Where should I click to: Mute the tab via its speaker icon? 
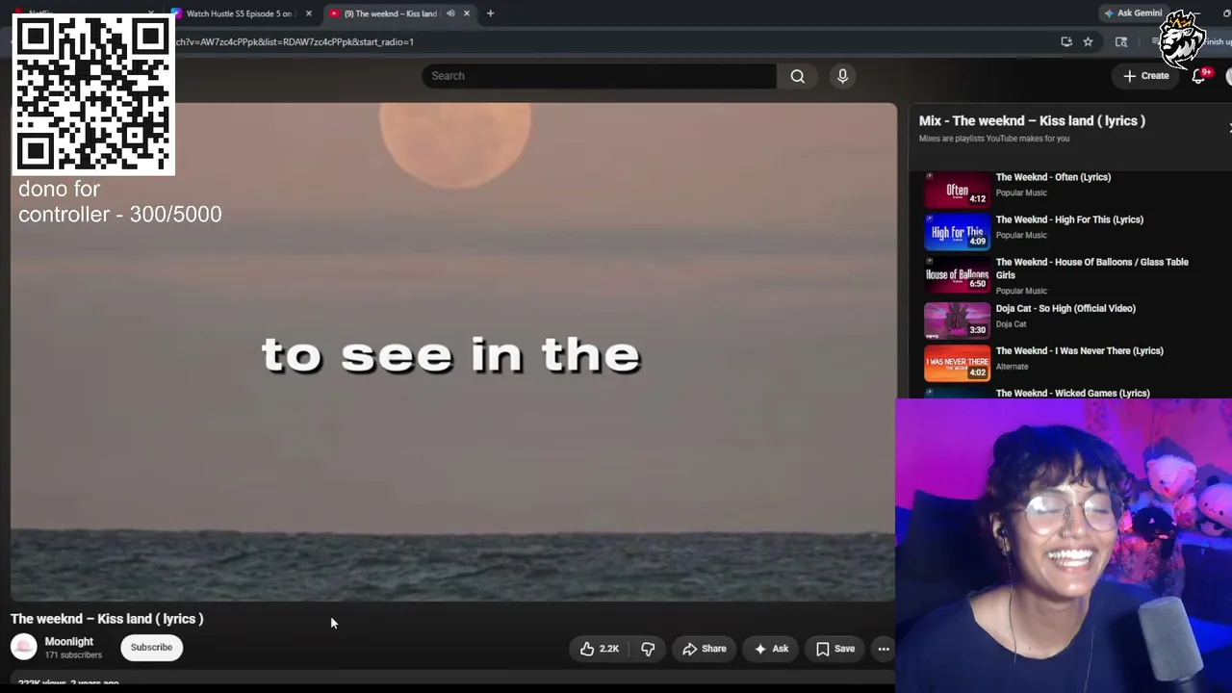coord(450,13)
